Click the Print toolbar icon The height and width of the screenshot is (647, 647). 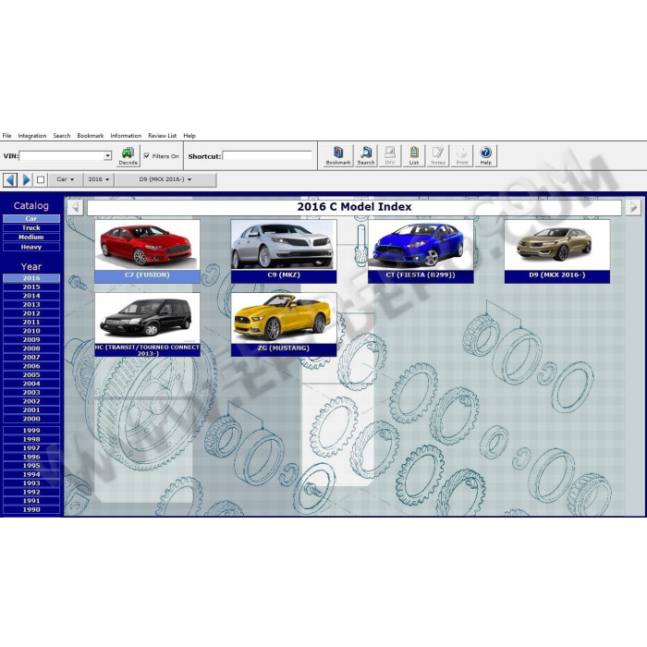click(x=462, y=156)
